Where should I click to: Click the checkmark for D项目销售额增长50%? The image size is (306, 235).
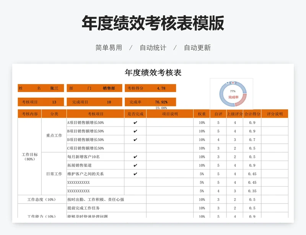[135, 140]
